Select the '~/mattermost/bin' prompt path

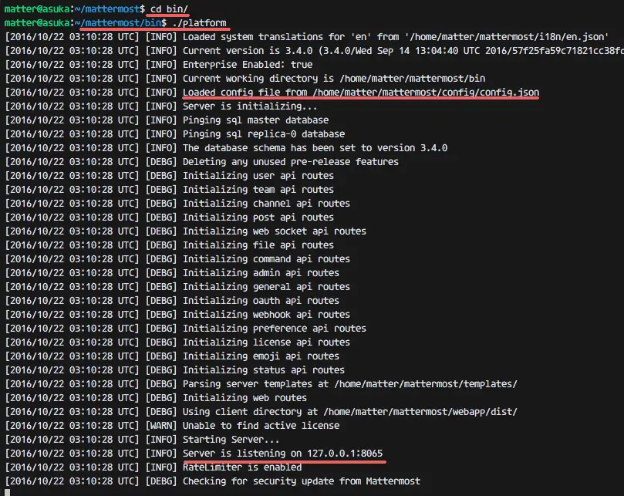(x=117, y=23)
